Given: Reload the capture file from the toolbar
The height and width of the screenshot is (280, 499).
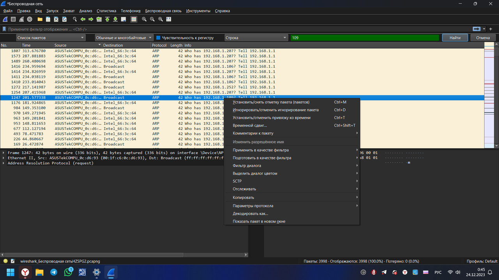Looking at the screenshot, I should 64,19.
